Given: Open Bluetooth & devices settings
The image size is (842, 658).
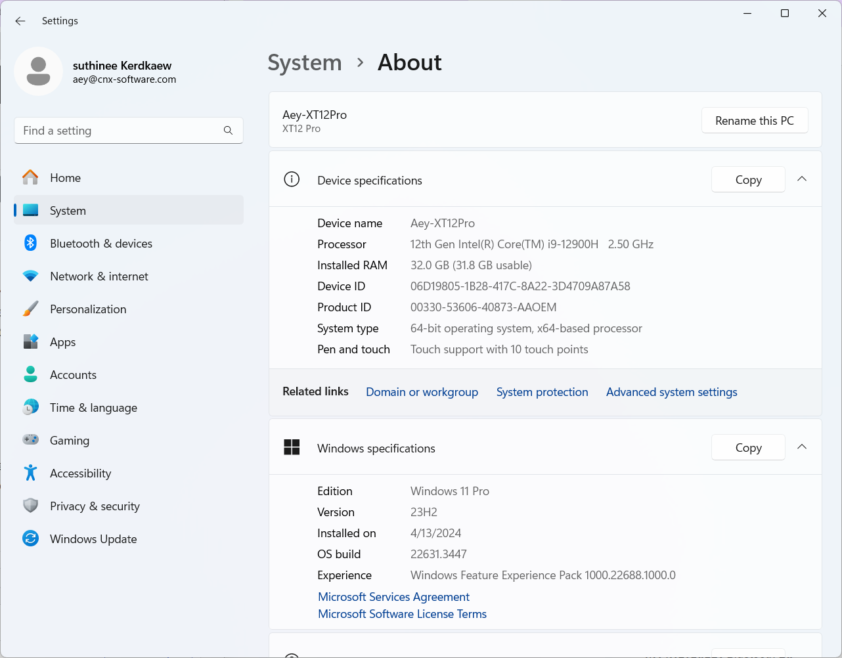Looking at the screenshot, I should point(129,243).
